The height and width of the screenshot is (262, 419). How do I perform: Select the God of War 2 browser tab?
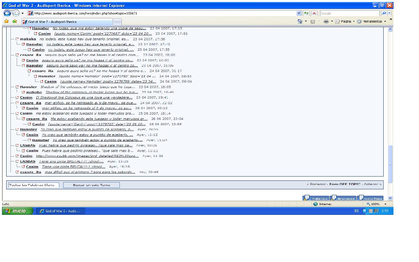point(67,22)
